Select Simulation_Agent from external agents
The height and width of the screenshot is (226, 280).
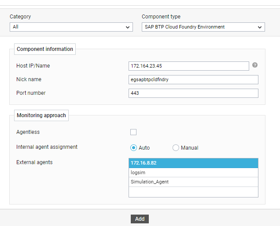tap(193, 182)
